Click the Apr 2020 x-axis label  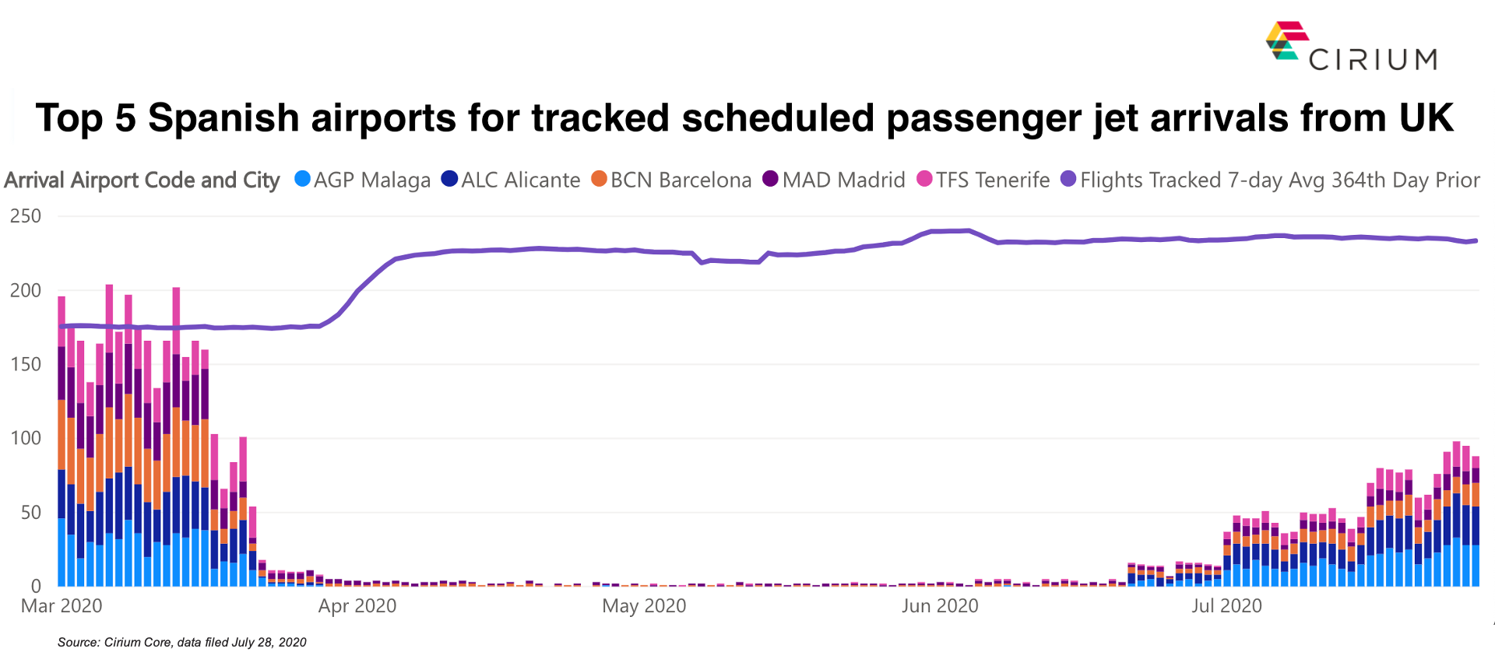[x=357, y=605]
